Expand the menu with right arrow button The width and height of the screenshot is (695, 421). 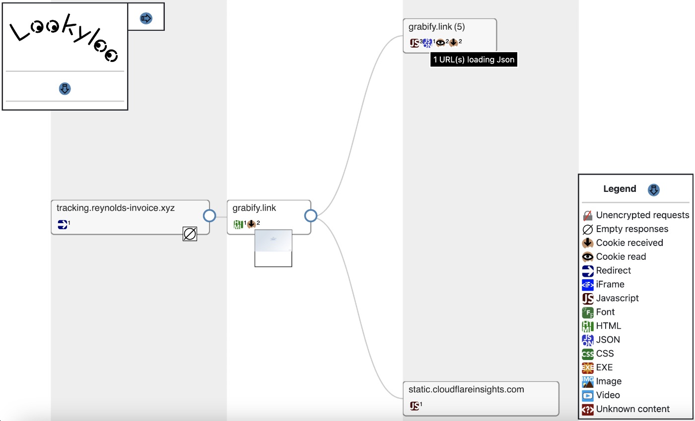tap(146, 18)
